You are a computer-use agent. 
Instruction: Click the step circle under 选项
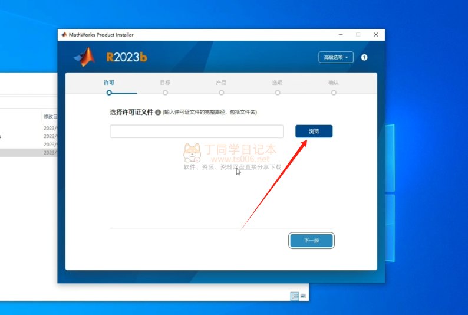(x=277, y=93)
